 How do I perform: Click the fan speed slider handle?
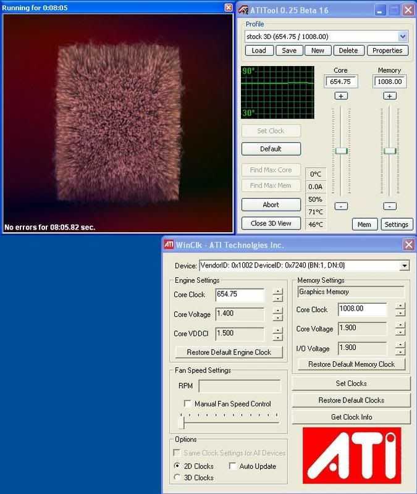point(181,421)
